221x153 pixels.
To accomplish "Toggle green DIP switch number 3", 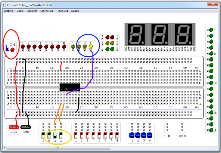I will pyautogui.click(x=55, y=135).
